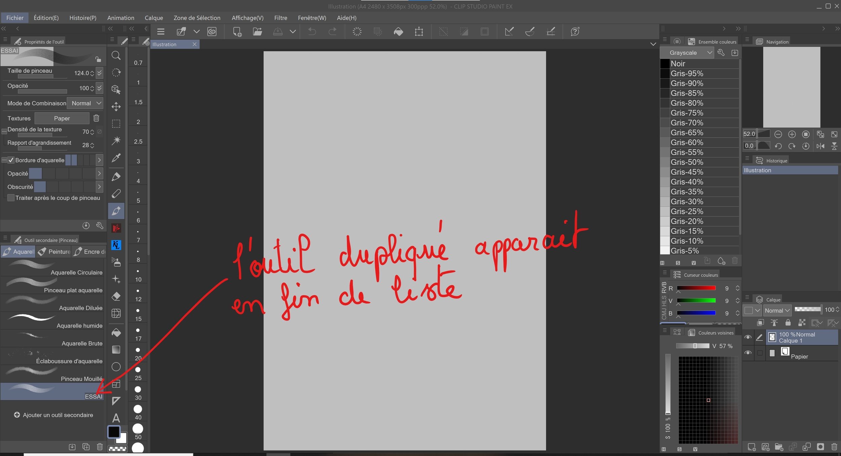Switch to the Peinture sub tool tab
The width and height of the screenshot is (841, 456).
pos(54,252)
